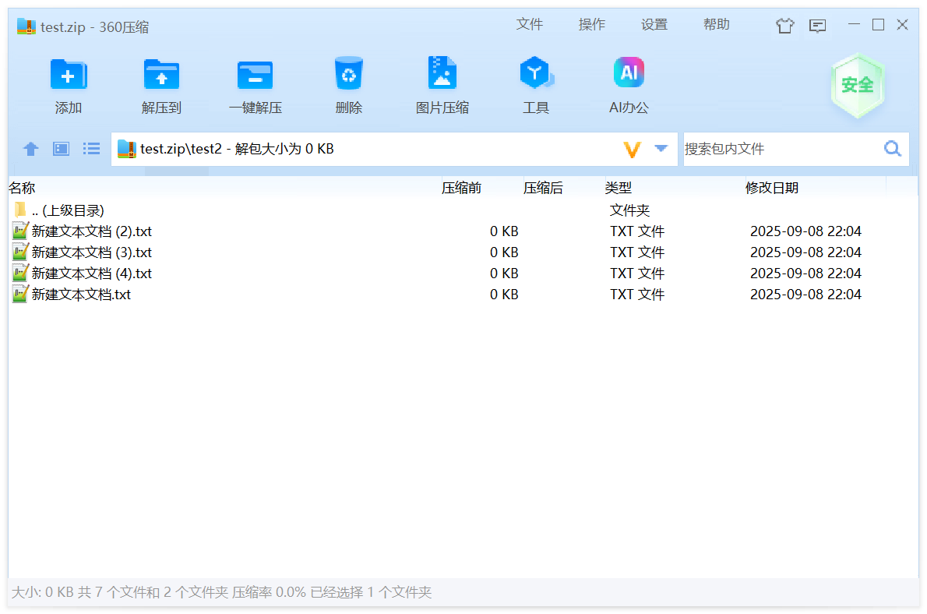
Task: Switch to thumbnail view mode icon
Action: point(62,149)
